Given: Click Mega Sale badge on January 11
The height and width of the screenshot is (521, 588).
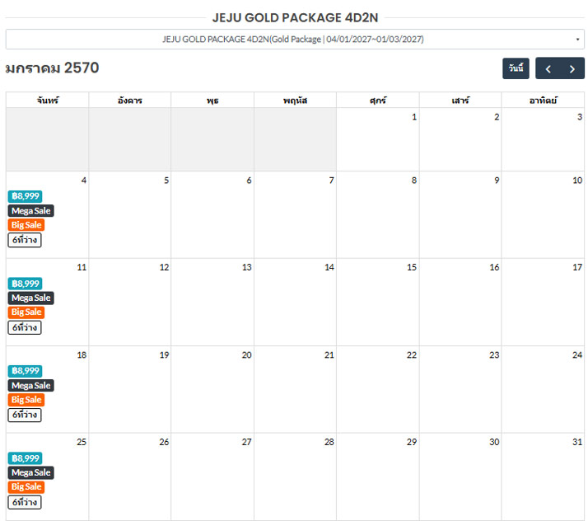Looking at the screenshot, I should [30, 298].
